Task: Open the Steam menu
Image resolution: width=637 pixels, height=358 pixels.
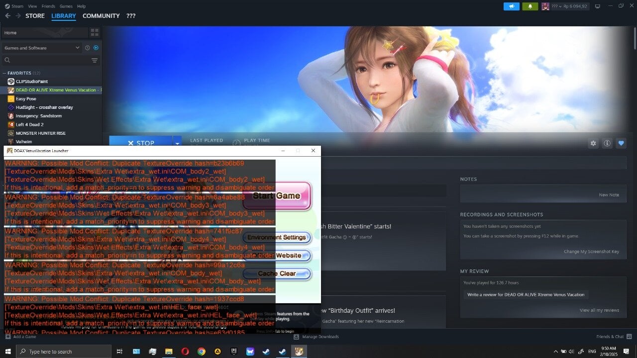Action: (x=17, y=6)
